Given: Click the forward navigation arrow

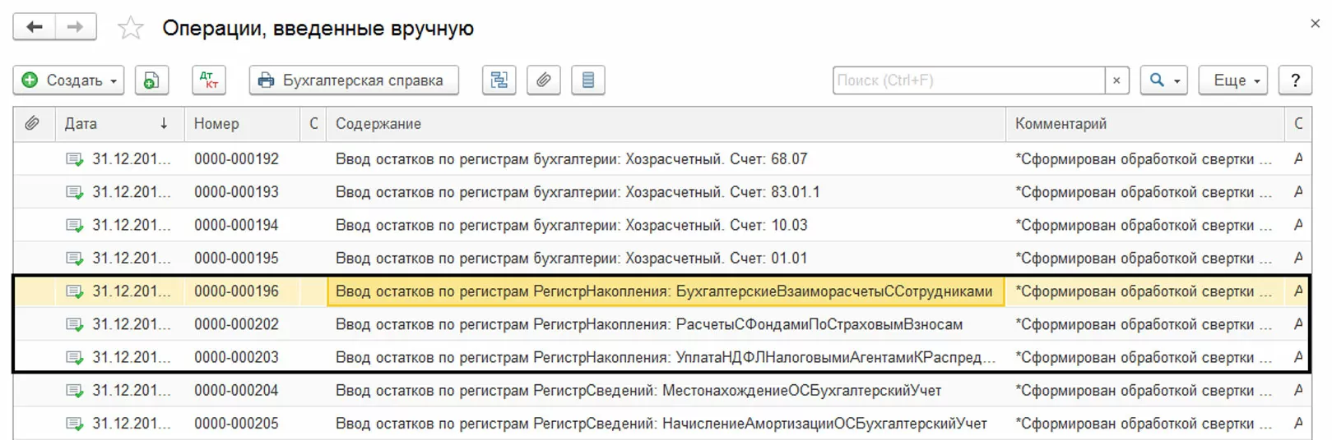Looking at the screenshot, I should click(76, 27).
